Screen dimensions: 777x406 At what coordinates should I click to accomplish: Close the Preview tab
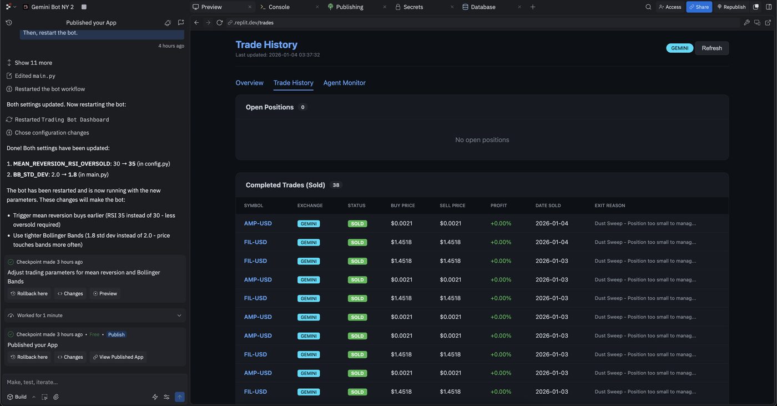(249, 7)
